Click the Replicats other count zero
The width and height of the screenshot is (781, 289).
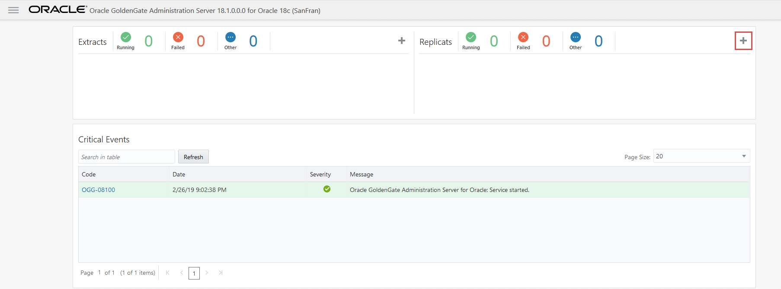click(599, 41)
